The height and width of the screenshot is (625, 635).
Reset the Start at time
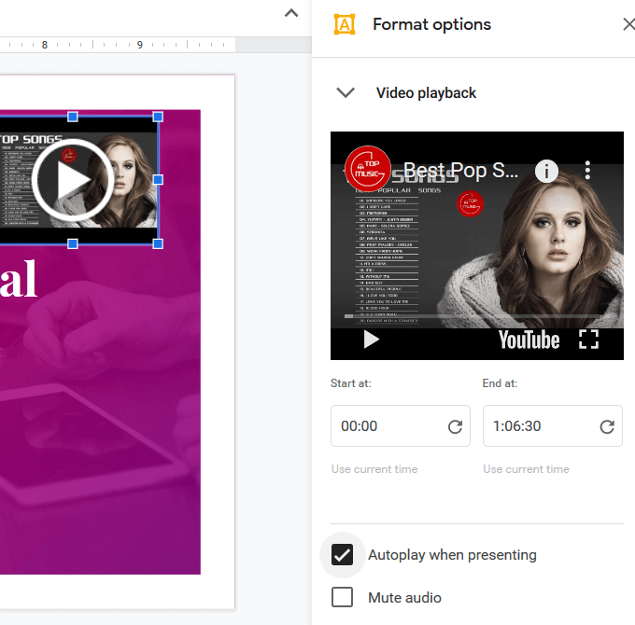pos(455,426)
